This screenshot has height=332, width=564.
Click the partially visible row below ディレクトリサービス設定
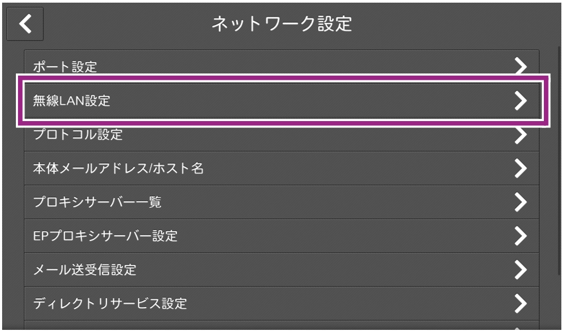(x=281, y=326)
